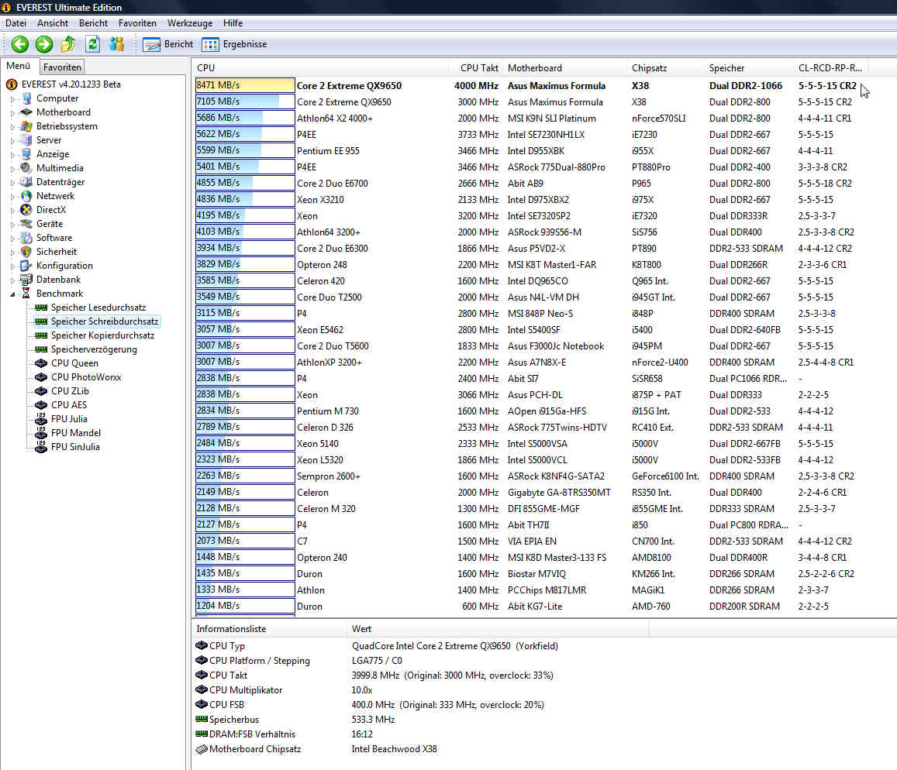This screenshot has width=897, height=770.
Task: Click the Sicherheit shield icon
Action: tap(26, 252)
